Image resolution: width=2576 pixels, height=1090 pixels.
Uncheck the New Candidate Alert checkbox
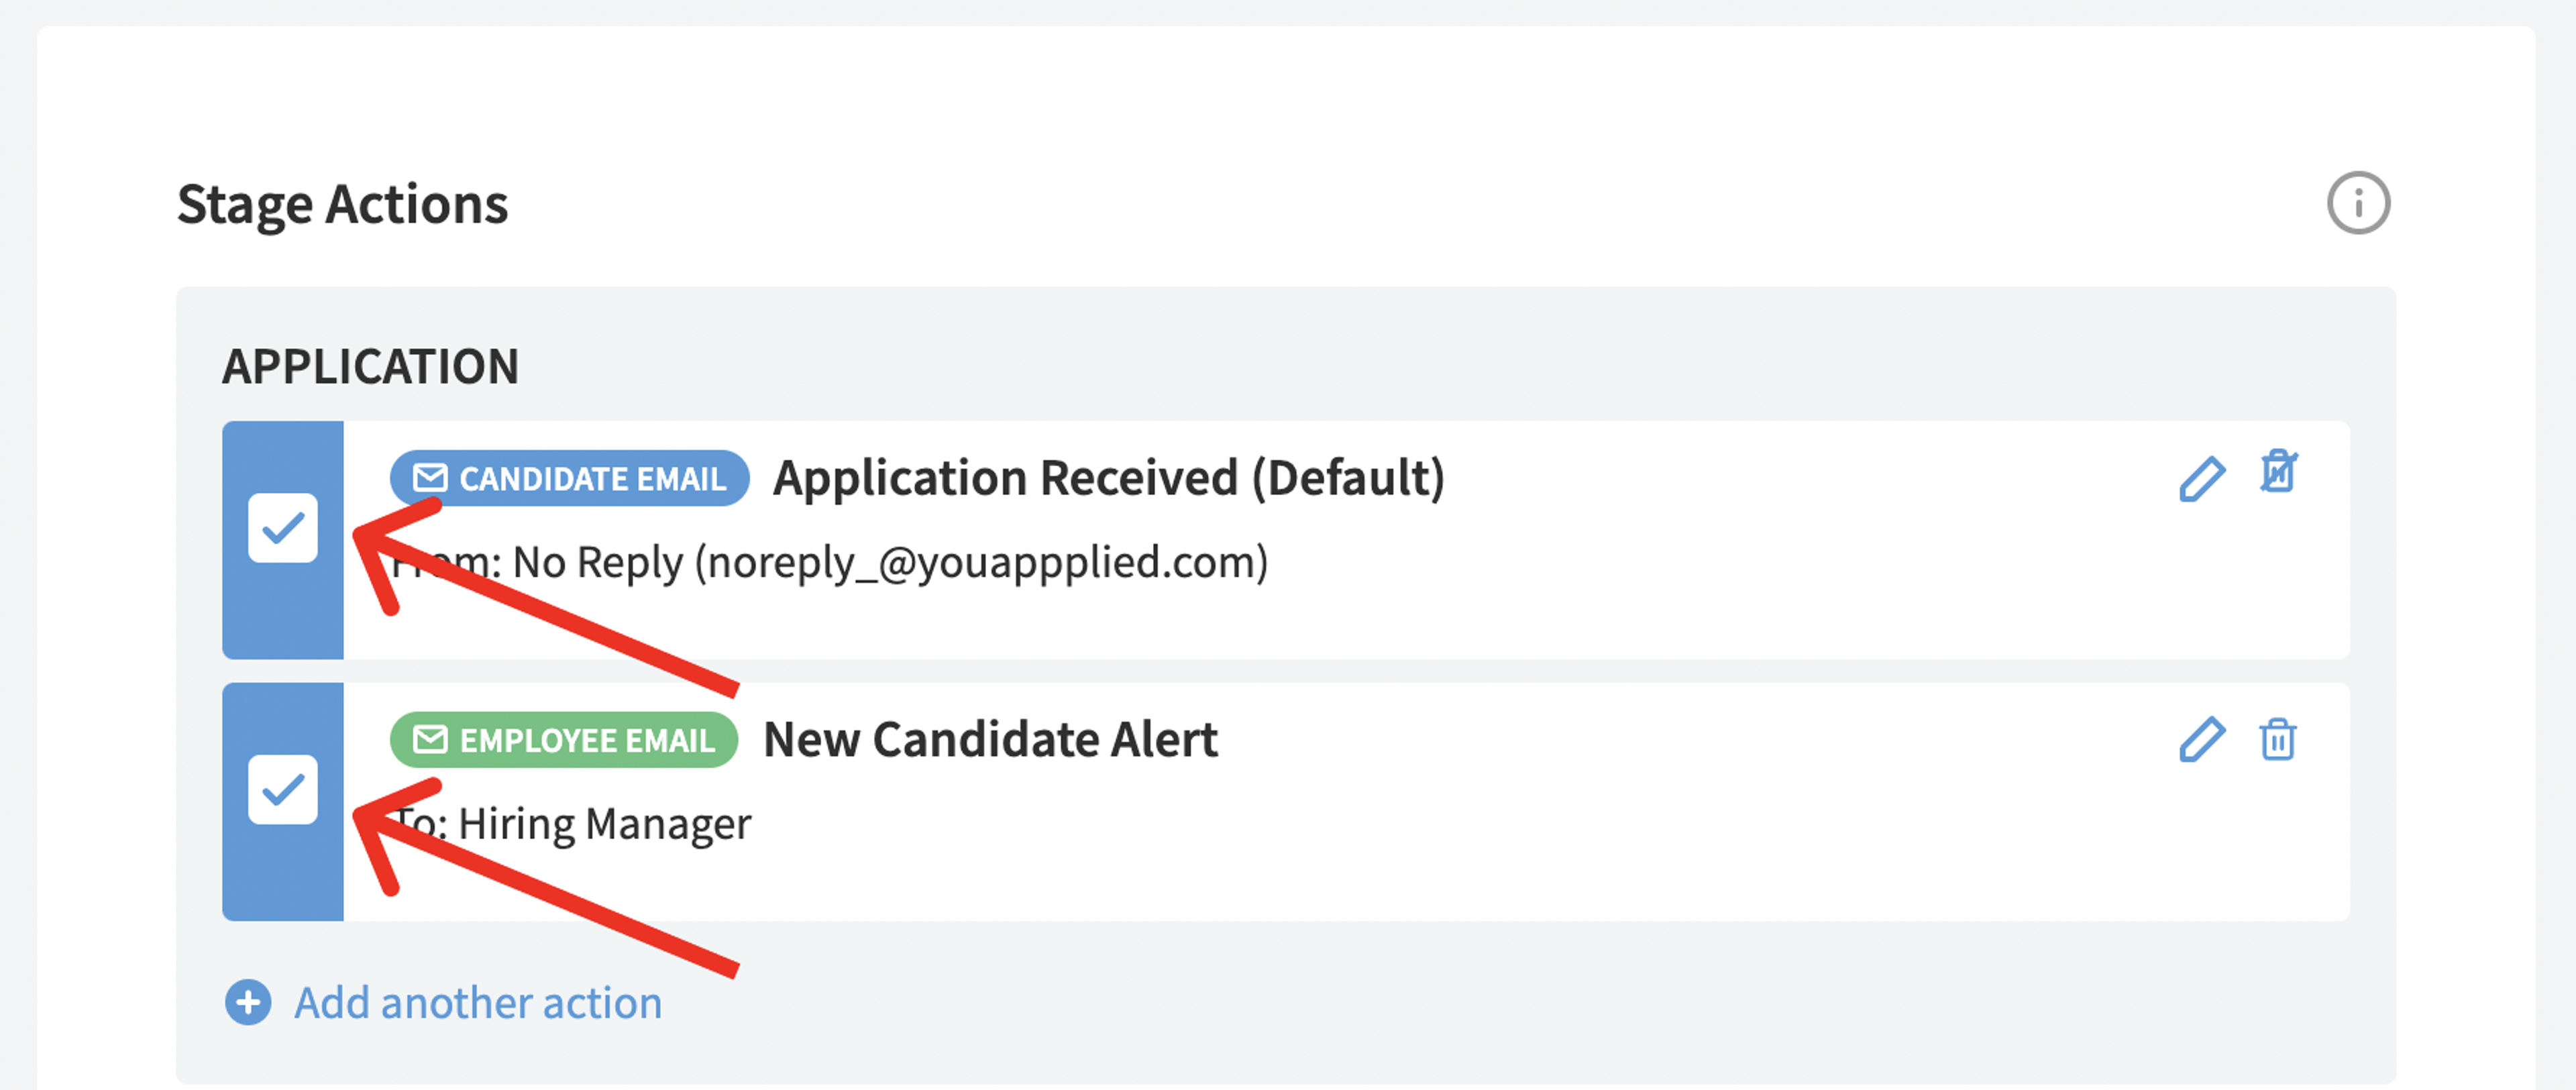pyautogui.click(x=283, y=790)
